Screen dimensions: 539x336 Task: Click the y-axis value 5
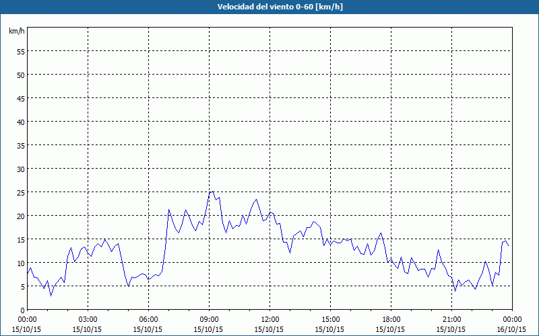point(23,287)
